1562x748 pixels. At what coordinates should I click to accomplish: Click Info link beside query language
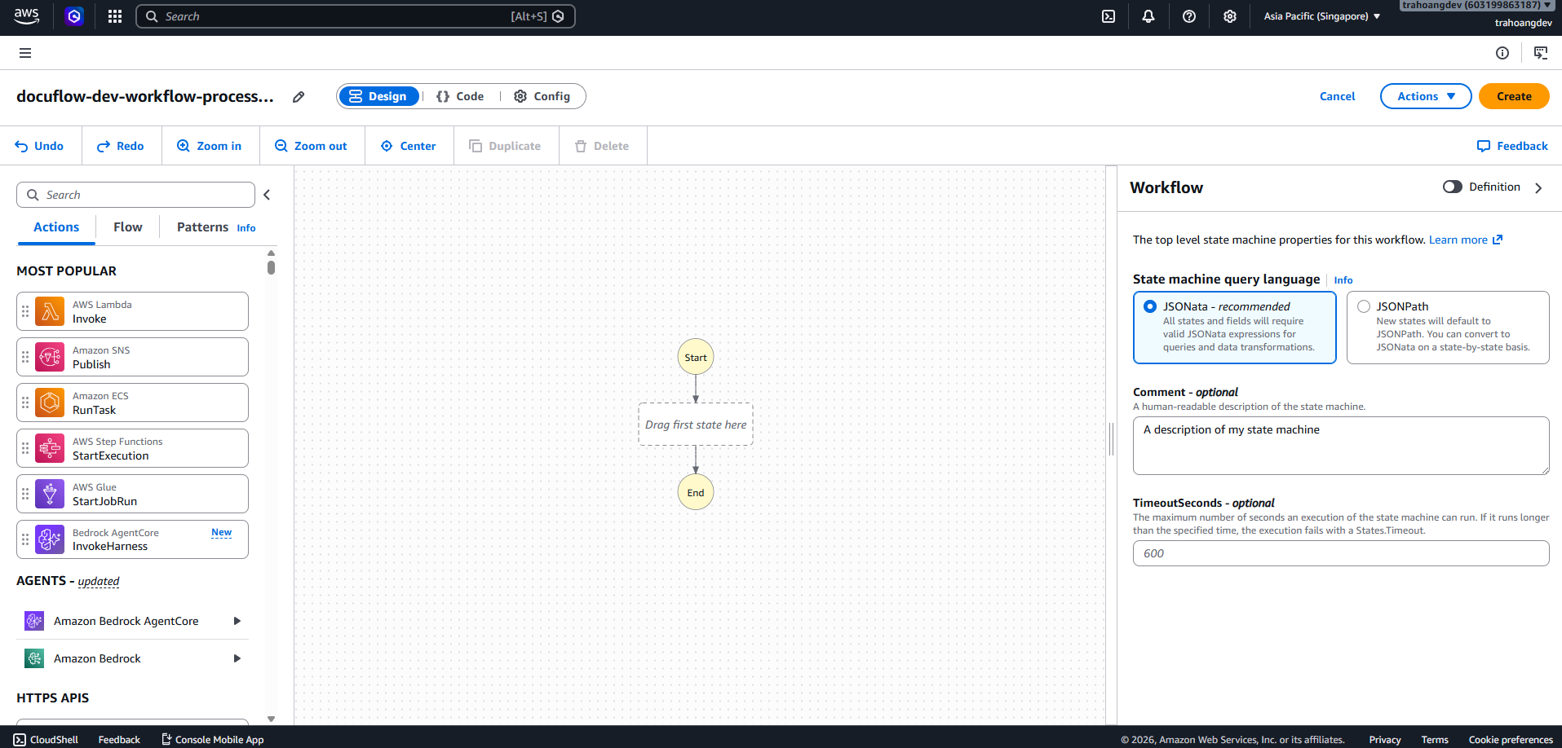(x=1343, y=280)
